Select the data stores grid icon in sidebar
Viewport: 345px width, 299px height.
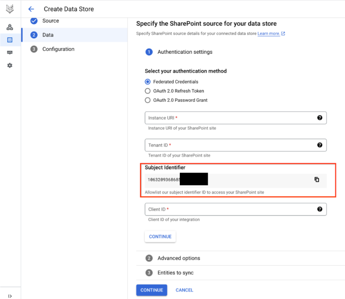pos(10,40)
